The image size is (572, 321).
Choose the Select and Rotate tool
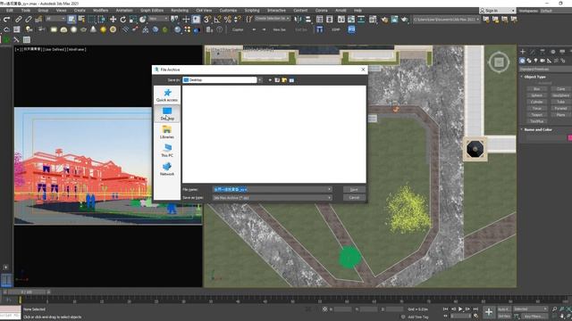123,20
